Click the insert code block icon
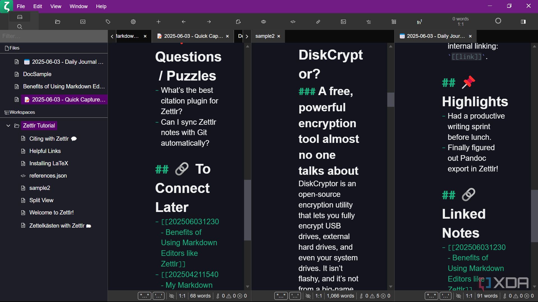The image size is (538, 302). coord(293,22)
